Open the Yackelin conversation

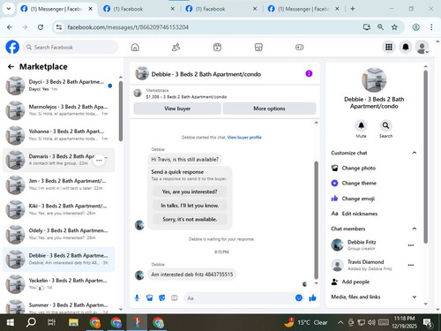(x=59, y=284)
